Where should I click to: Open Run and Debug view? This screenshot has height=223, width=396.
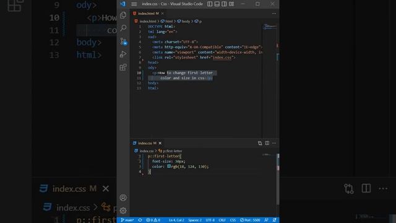tap(123, 54)
